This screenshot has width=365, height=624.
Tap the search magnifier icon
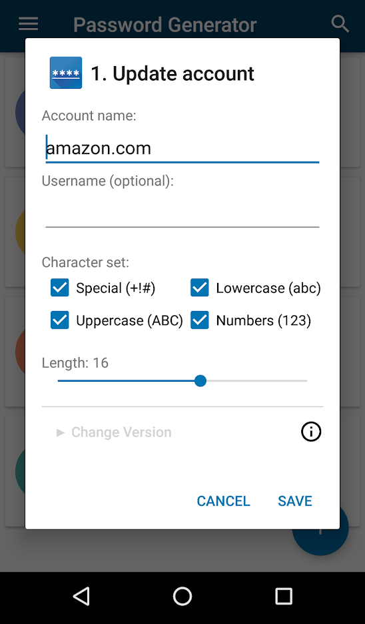point(340,24)
